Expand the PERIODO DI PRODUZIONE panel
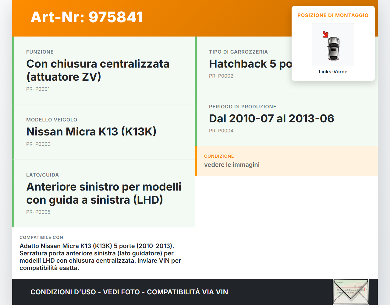Viewport: 390px width, 305px height. click(271, 118)
